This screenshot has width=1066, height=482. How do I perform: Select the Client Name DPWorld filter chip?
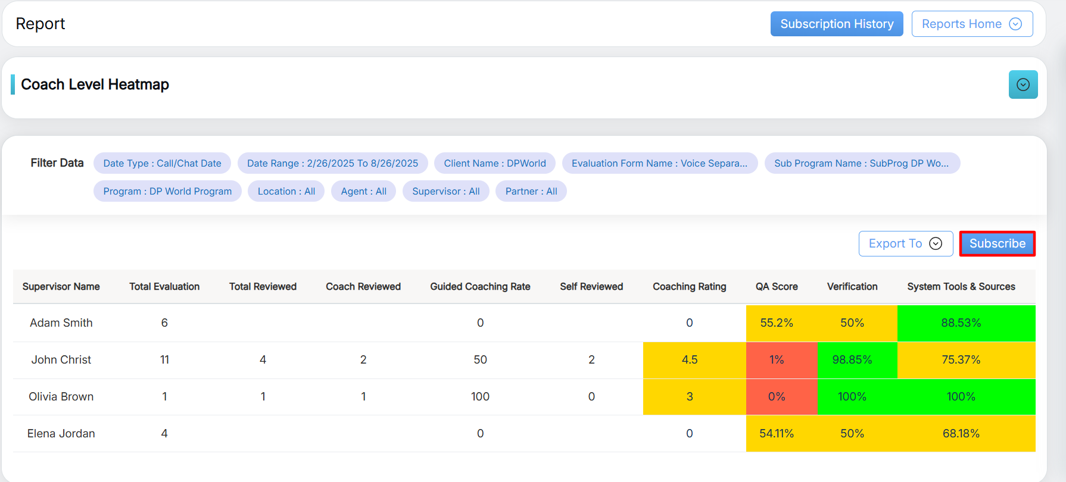pos(494,163)
